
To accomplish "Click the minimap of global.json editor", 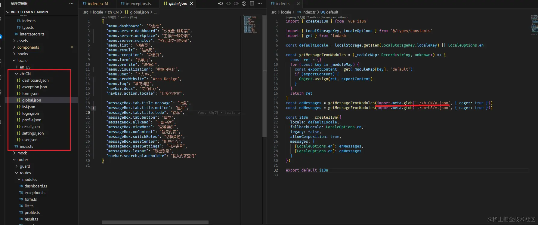I will click(x=250, y=24).
